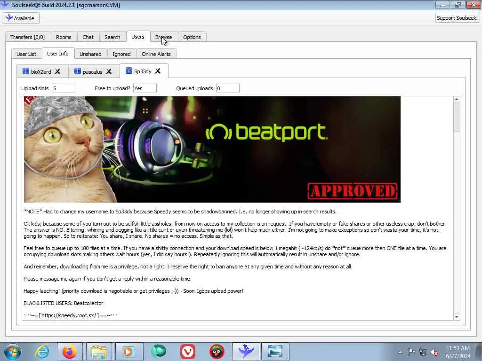The height and width of the screenshot is (361, 482).
Task: Click the beatport cat banner image
Action: point(212,149)
